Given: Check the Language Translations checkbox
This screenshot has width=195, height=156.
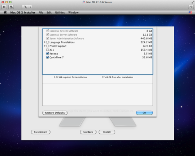Looking at the screenshot, I should coord(47,42).
